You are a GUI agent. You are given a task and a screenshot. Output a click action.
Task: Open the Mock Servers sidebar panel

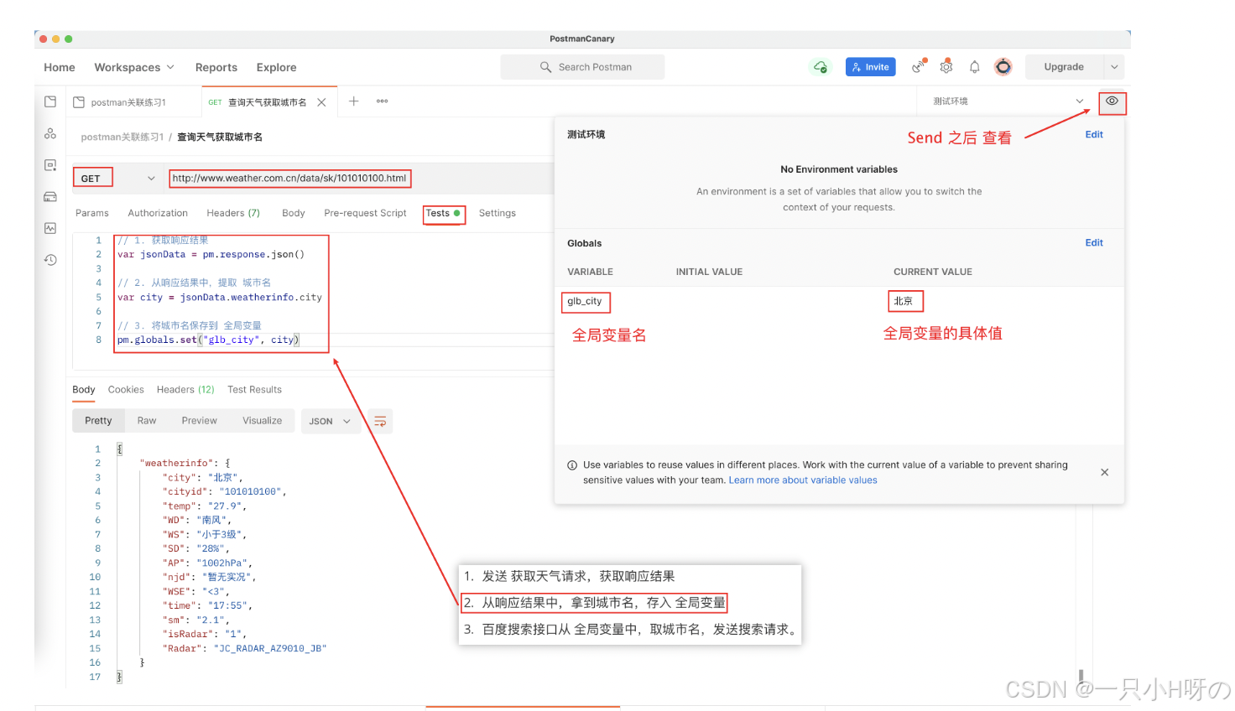tap(50, 197)
